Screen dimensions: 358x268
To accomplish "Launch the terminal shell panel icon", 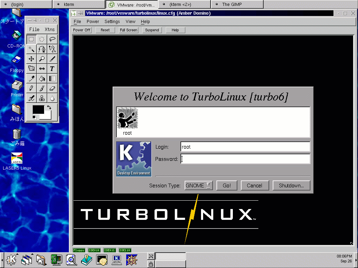I will pos(102,260).
